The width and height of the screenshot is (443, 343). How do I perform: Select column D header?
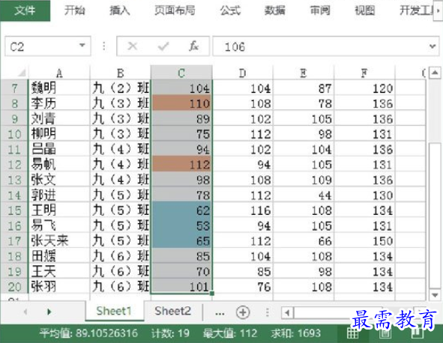pyautogui.click(x=242, y=73)
